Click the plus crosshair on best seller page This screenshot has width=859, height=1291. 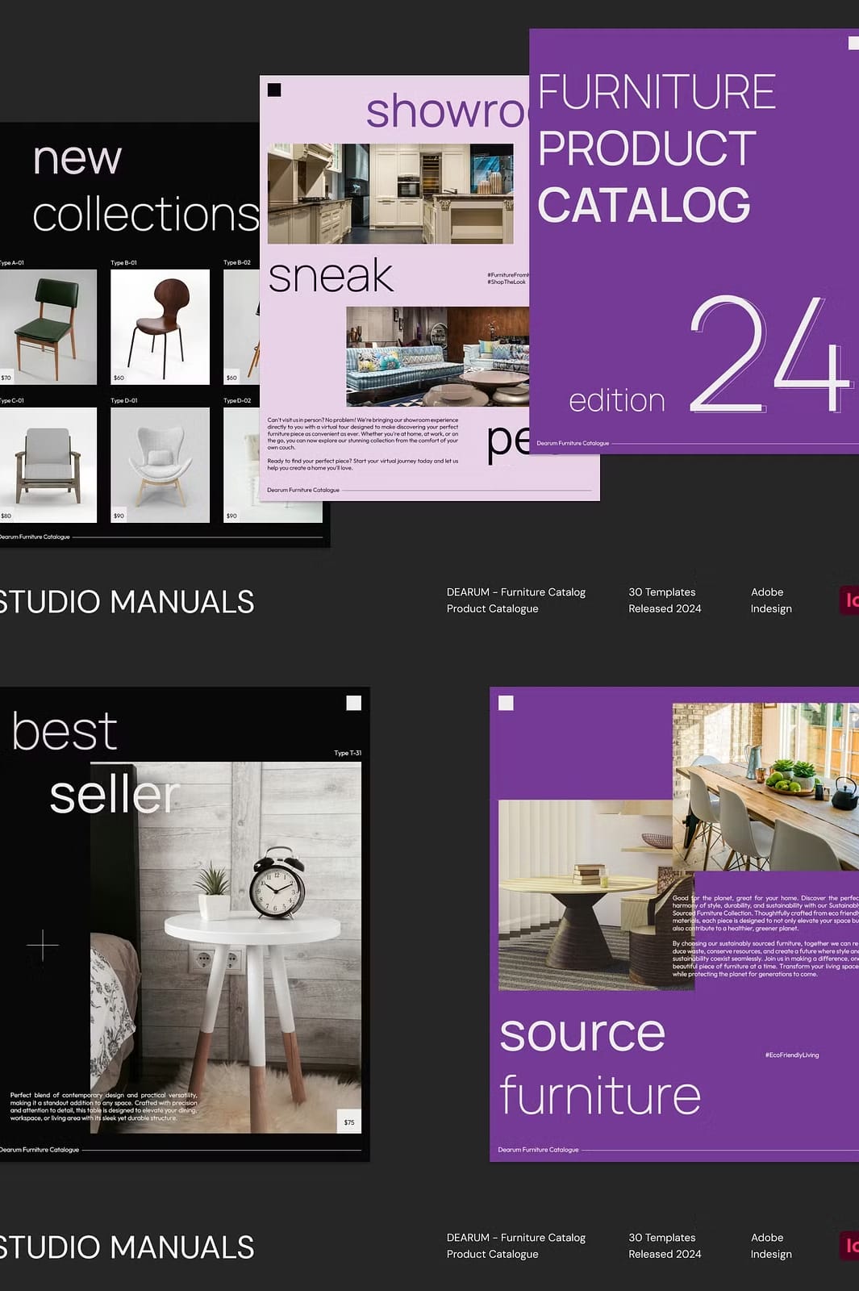point(43,943)
